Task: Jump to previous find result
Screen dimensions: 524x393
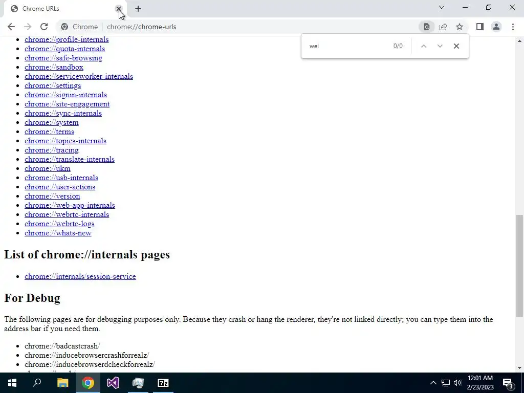Action: [423, 46]
